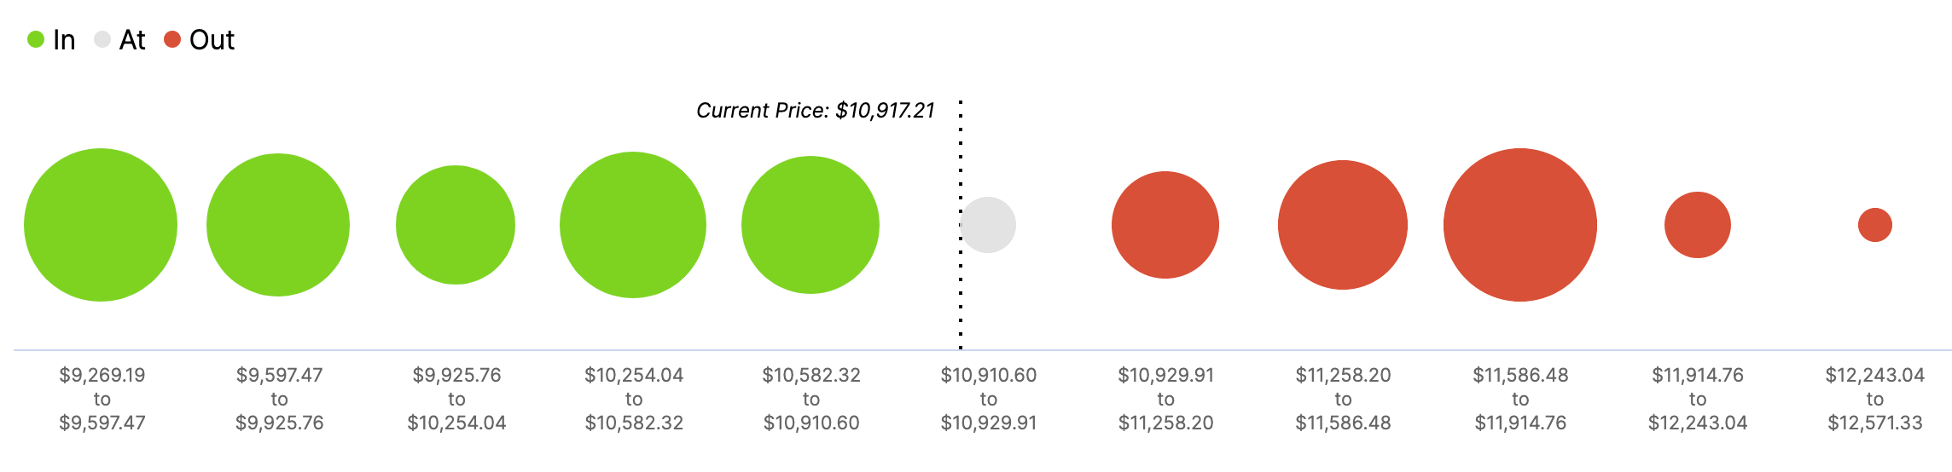
Task: Toggle the gray 'At' legend item
Action: point(119,40)
